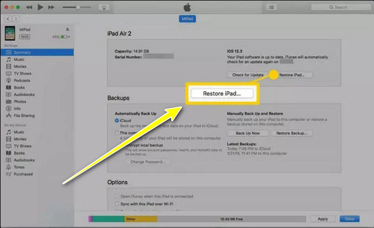Click the Other segment of storage bar
This screenshot has width=374, height=228.
coord(141,219)
